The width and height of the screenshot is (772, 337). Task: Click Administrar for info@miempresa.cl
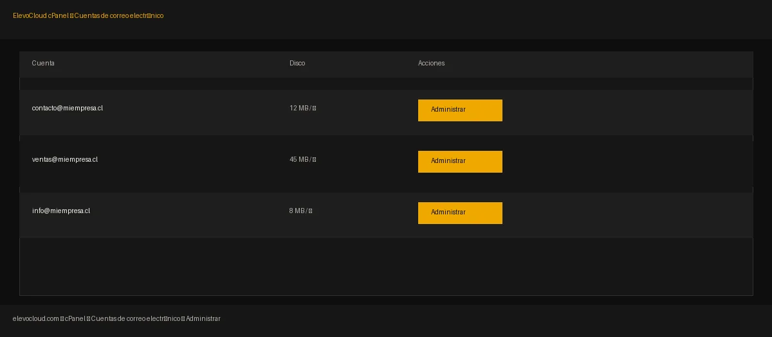coord(460,212)
